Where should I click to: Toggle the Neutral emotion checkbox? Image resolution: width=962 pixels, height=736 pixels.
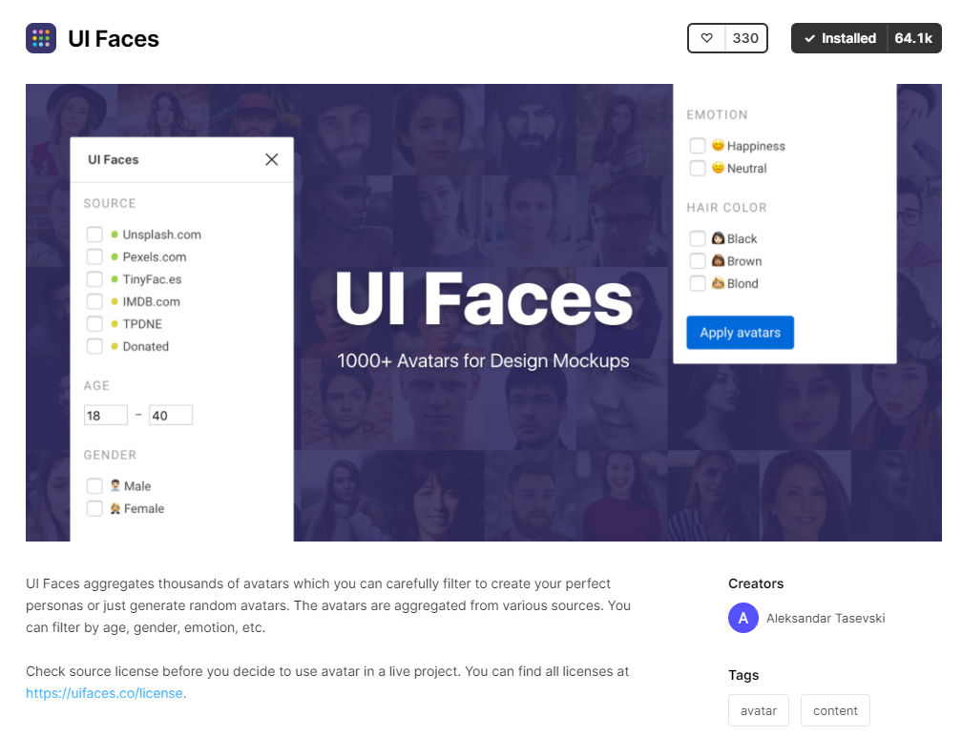point(698,168)
